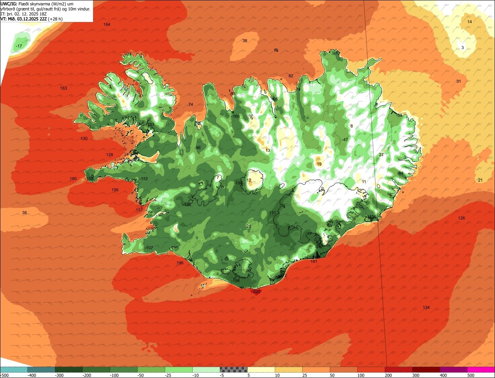Image resolution: width=495 pixels, height=378 pixels.
Task: Click the map value '14' in the north-east corner
Action: coord(469,22)
